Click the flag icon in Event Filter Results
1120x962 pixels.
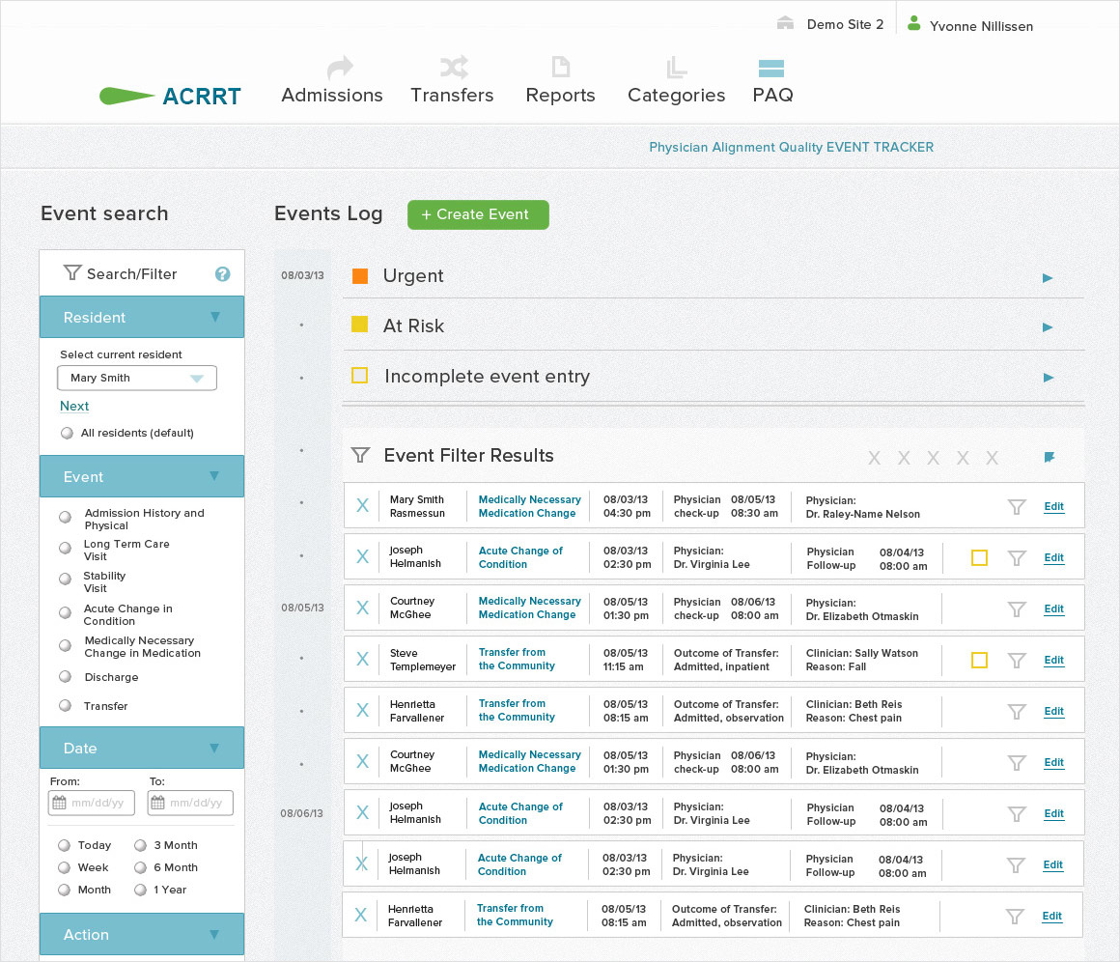[x=1050, y=457]
